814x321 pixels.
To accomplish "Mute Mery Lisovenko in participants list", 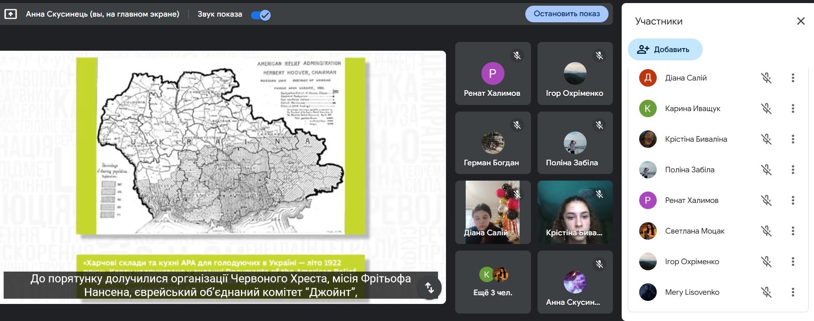I will [x=766, y=292].
